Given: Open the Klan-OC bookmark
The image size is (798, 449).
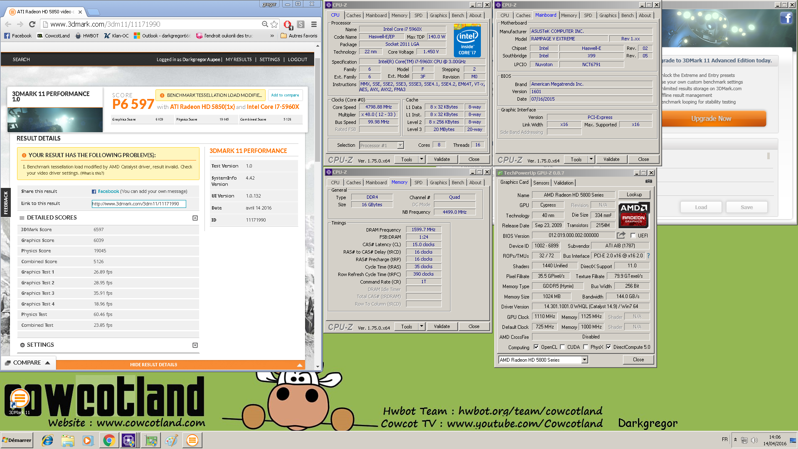Looking at the screenshot, I should (x=116, y=36).
